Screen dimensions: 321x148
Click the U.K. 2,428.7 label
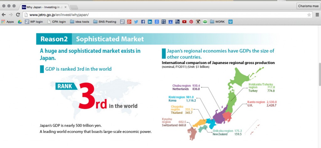coord(262,105)
